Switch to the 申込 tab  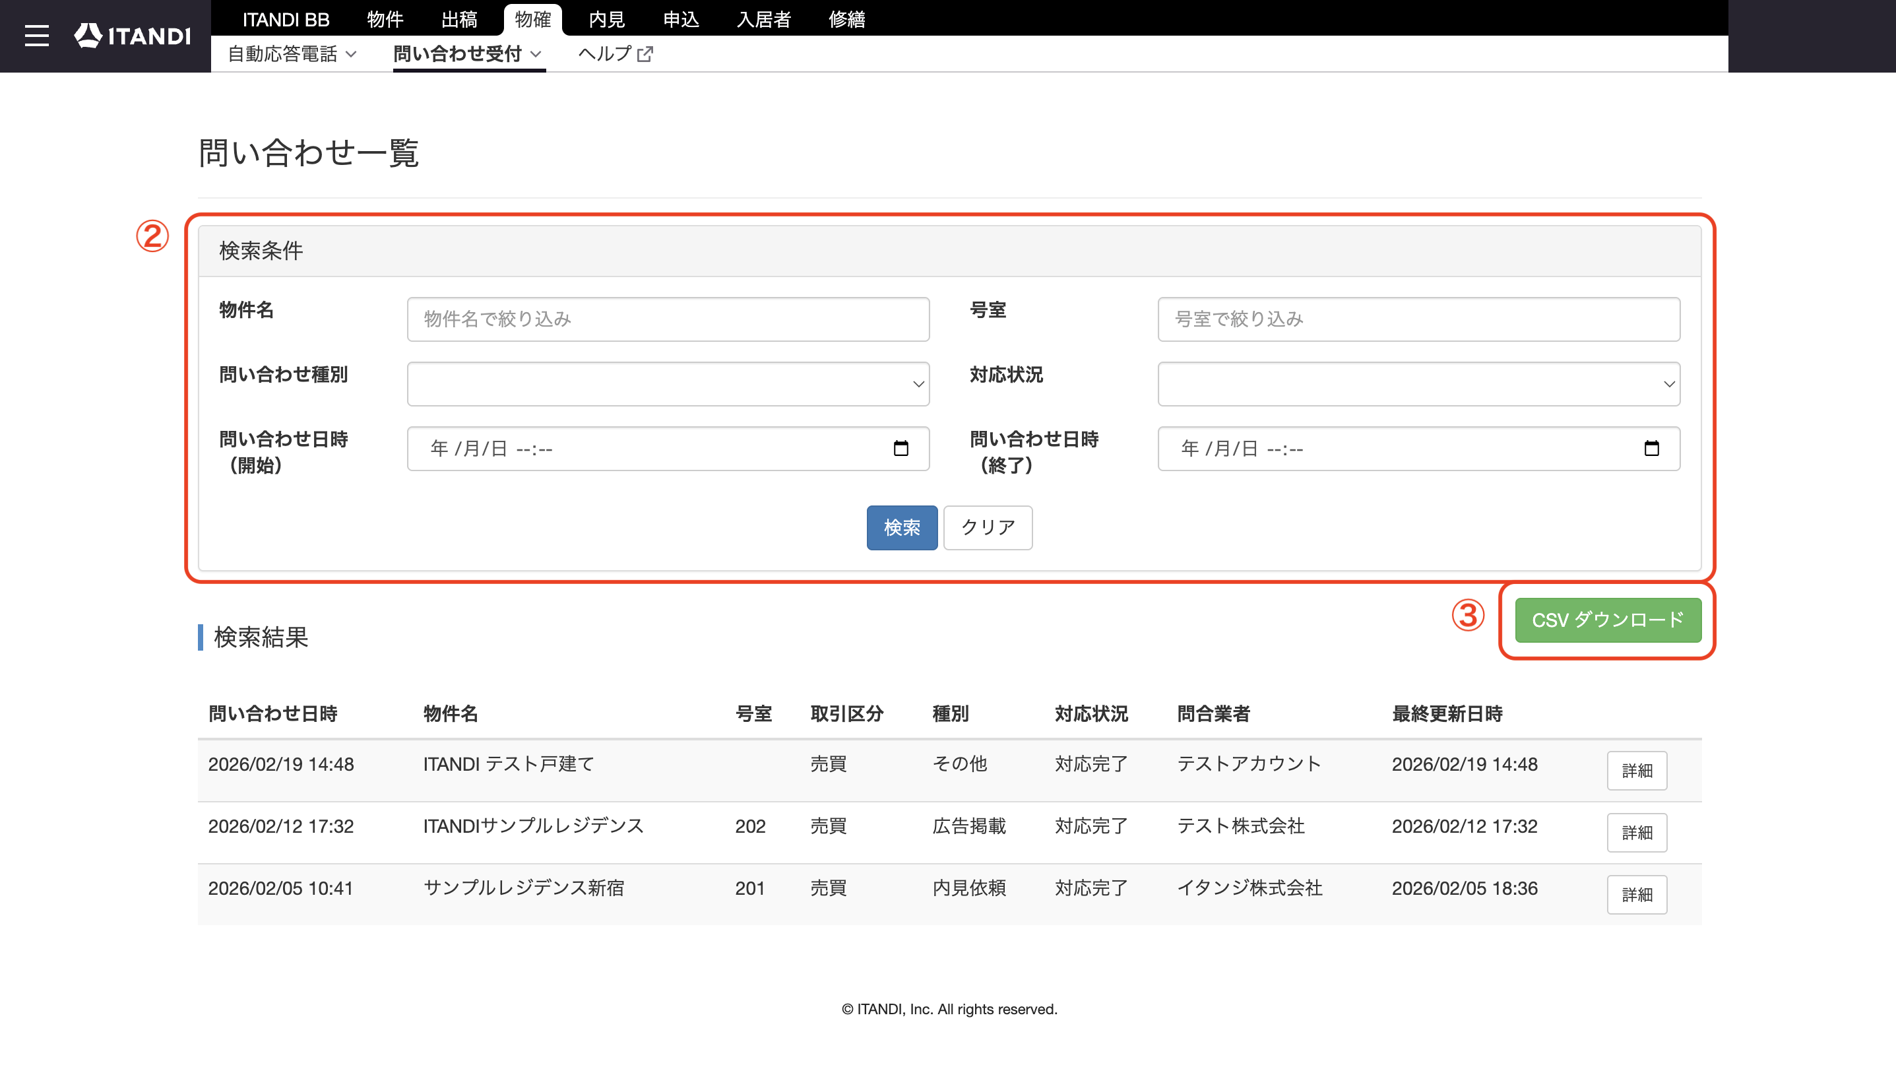(x=681, y=19)
